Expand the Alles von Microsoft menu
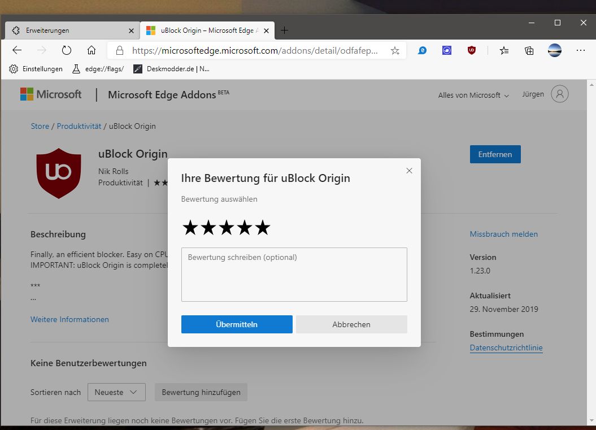The image size is (596, 430). 473,95
